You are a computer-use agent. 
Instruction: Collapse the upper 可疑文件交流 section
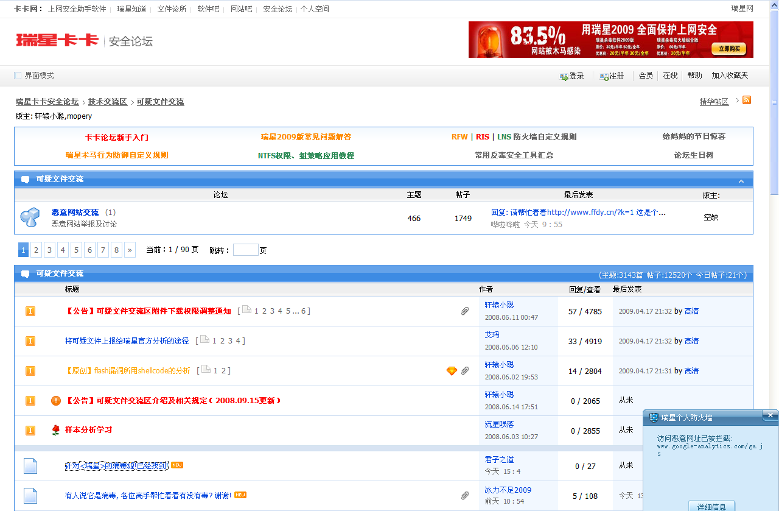(x=741, y=181)
